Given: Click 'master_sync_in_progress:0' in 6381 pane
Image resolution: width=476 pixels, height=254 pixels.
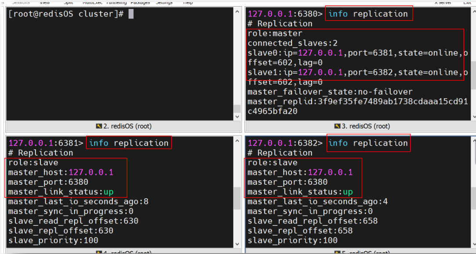Looking at the screenshot, I should coord(71,211).
